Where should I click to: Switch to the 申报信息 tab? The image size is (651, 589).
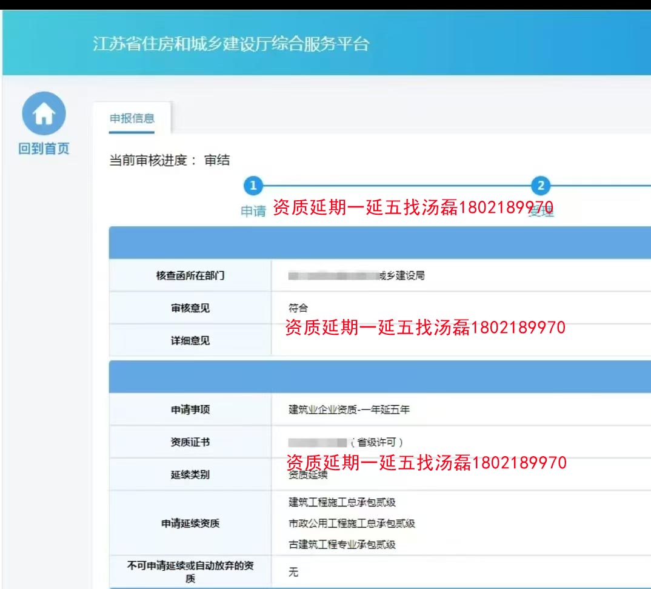pos(132,118)
